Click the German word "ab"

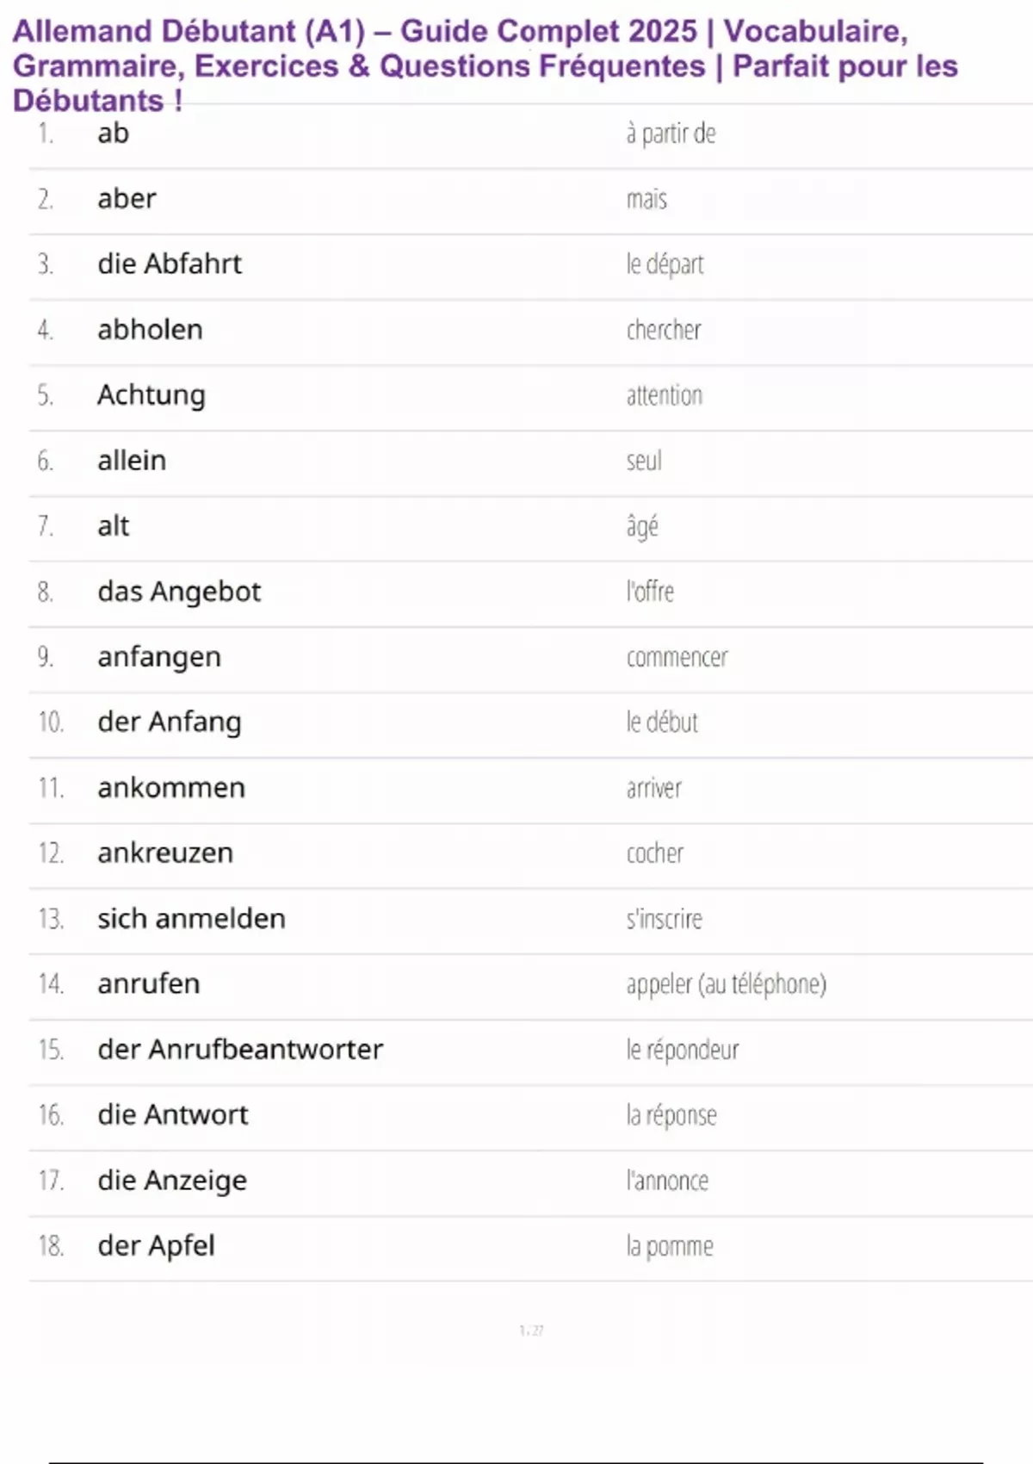(113, 133)
